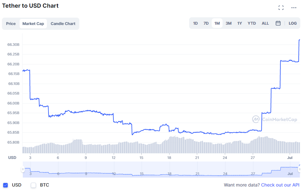Select the Market Cap tab
The image size is (308, 191).
tap(33, 24)
